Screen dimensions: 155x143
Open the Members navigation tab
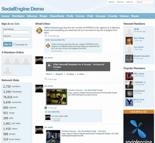(x=18, y=16)
